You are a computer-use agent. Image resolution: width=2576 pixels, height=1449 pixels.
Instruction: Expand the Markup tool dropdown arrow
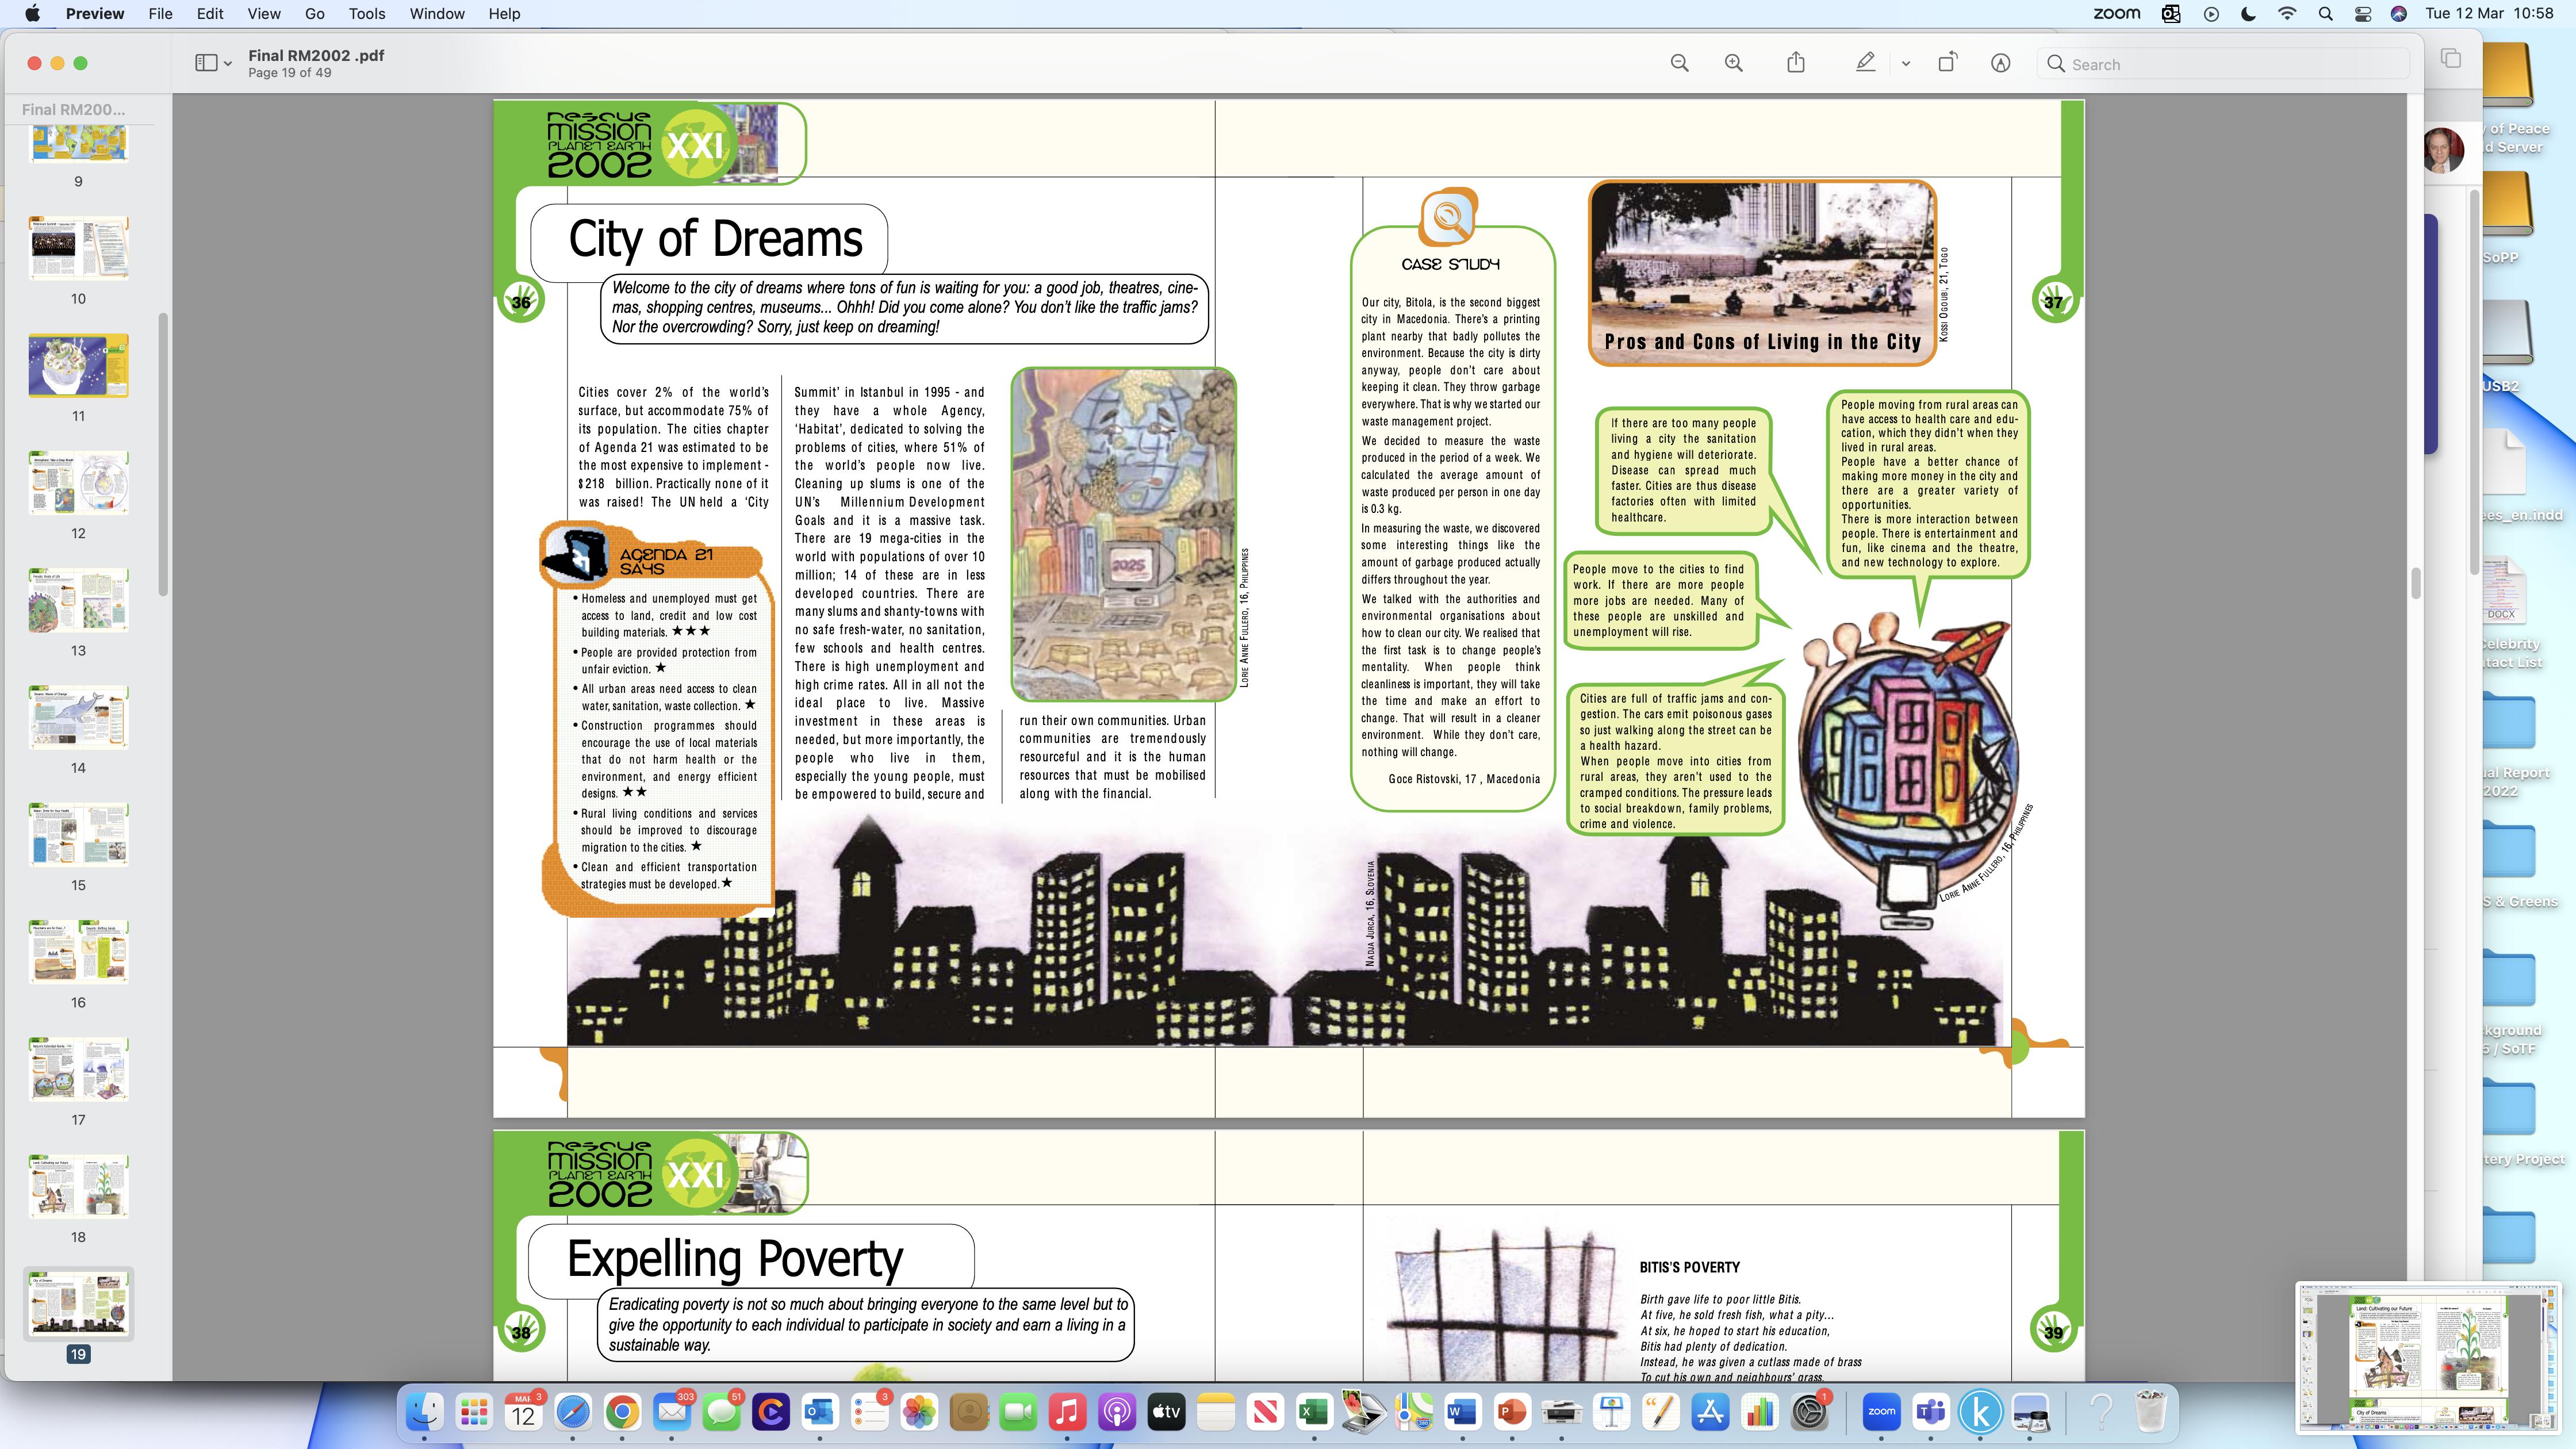click(x=1905, y=64)
